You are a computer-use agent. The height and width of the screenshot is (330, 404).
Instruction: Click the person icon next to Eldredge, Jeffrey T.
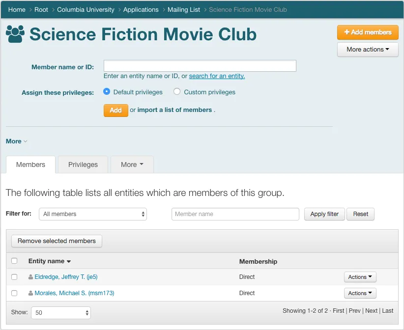[30, 277]
